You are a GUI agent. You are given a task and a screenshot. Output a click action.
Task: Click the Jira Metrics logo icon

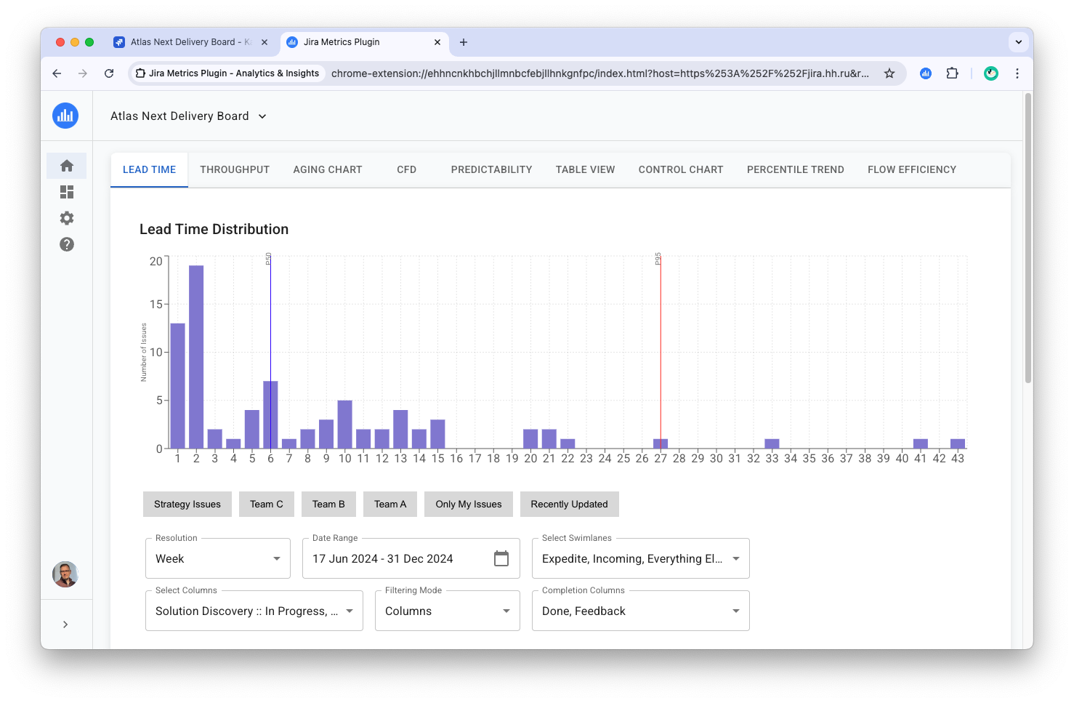pyautogui.click(x=65, y=116)
